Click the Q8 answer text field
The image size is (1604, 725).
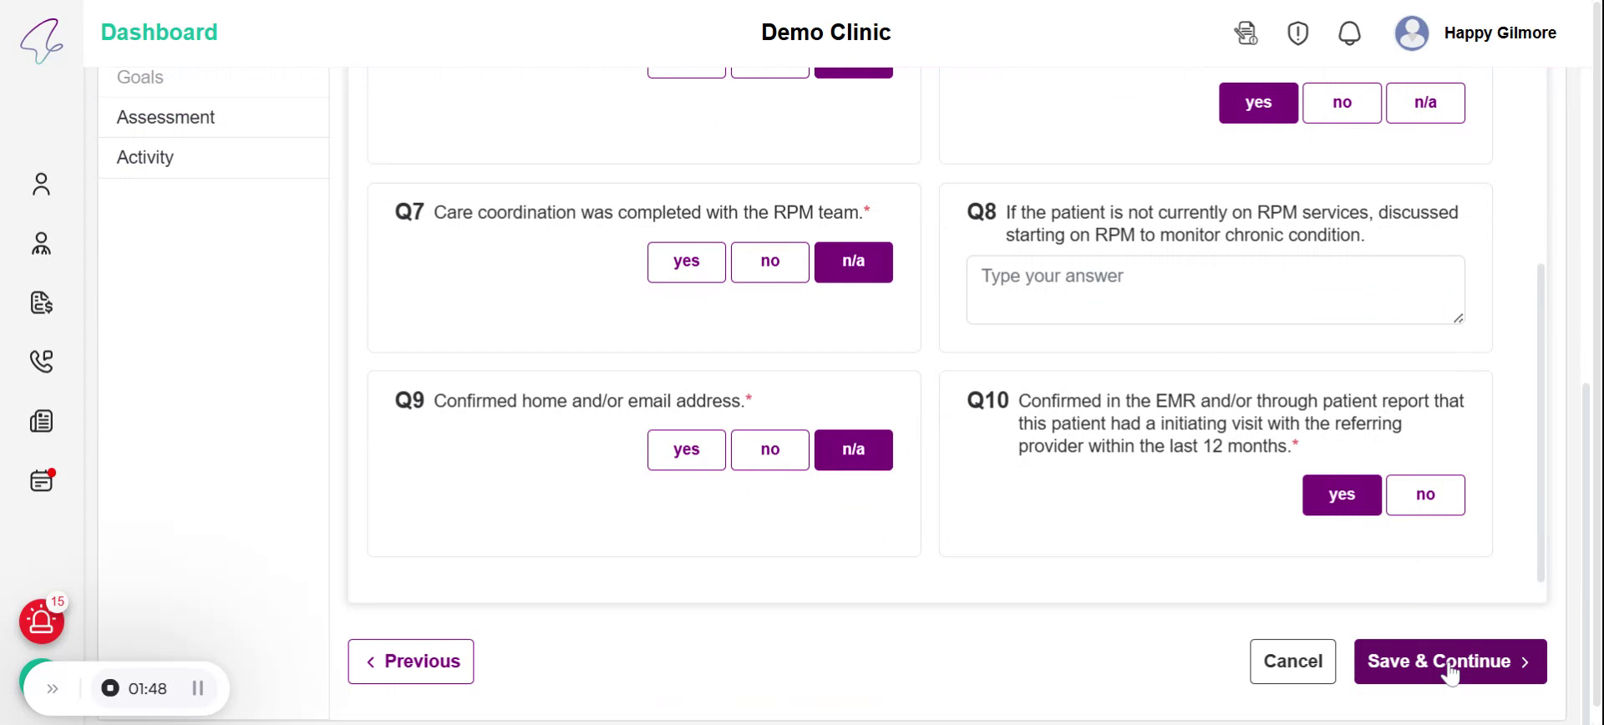(x=1215, y=289)
